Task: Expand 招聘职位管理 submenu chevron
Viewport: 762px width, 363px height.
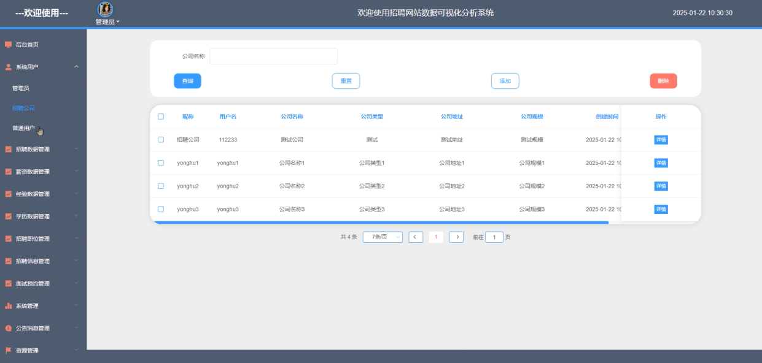Action: 76,238
